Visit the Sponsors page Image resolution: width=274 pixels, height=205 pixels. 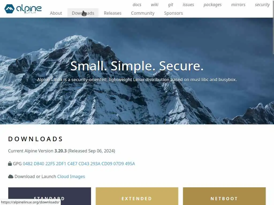[x=173, y=13]
